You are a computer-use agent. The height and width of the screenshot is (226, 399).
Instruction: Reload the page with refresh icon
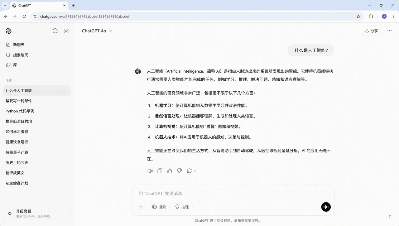click(24, 17)
